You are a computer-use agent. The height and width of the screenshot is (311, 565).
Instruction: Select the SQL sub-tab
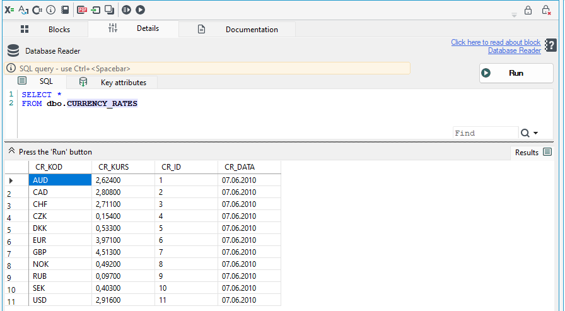coord(35,81)
